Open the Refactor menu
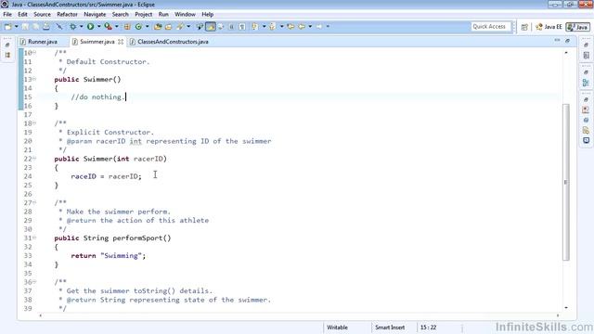 coord(67,15)
